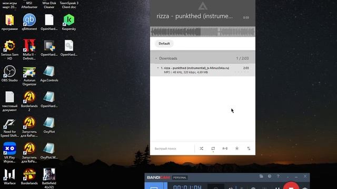Select the rizza - punkthed track row
This screenshot has width=337, height=189.
tap(203, 70)
